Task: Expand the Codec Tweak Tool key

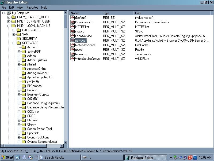Action: coord(19,129)
